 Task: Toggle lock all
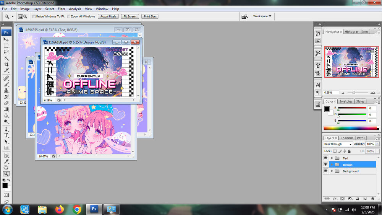pyautogui.click(x=349, y=151)
